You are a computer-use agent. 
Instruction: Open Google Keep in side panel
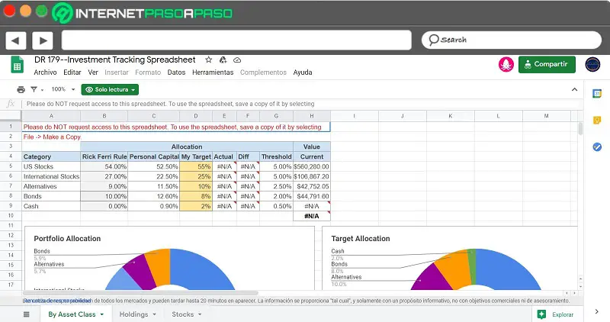coord(597,121)
